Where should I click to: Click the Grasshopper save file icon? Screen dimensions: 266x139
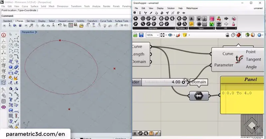(x=141, y=35)
